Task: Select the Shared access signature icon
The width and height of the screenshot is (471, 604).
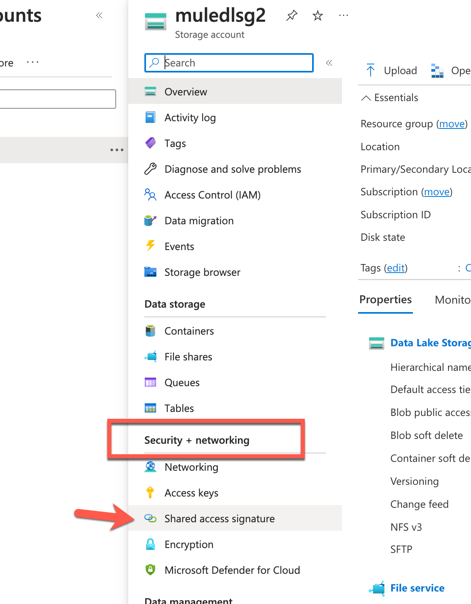Action: (150, 519)
